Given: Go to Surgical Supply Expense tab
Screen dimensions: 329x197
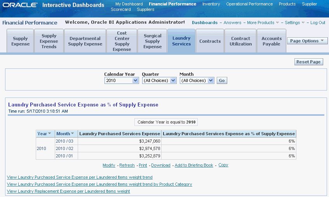Looking at the screenshot, I should click(153, 41).
